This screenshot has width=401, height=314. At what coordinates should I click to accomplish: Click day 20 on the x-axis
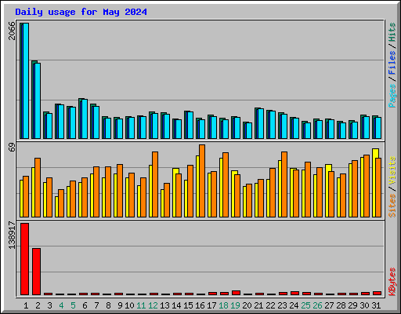pyautogui.click(x=247, y=305)
